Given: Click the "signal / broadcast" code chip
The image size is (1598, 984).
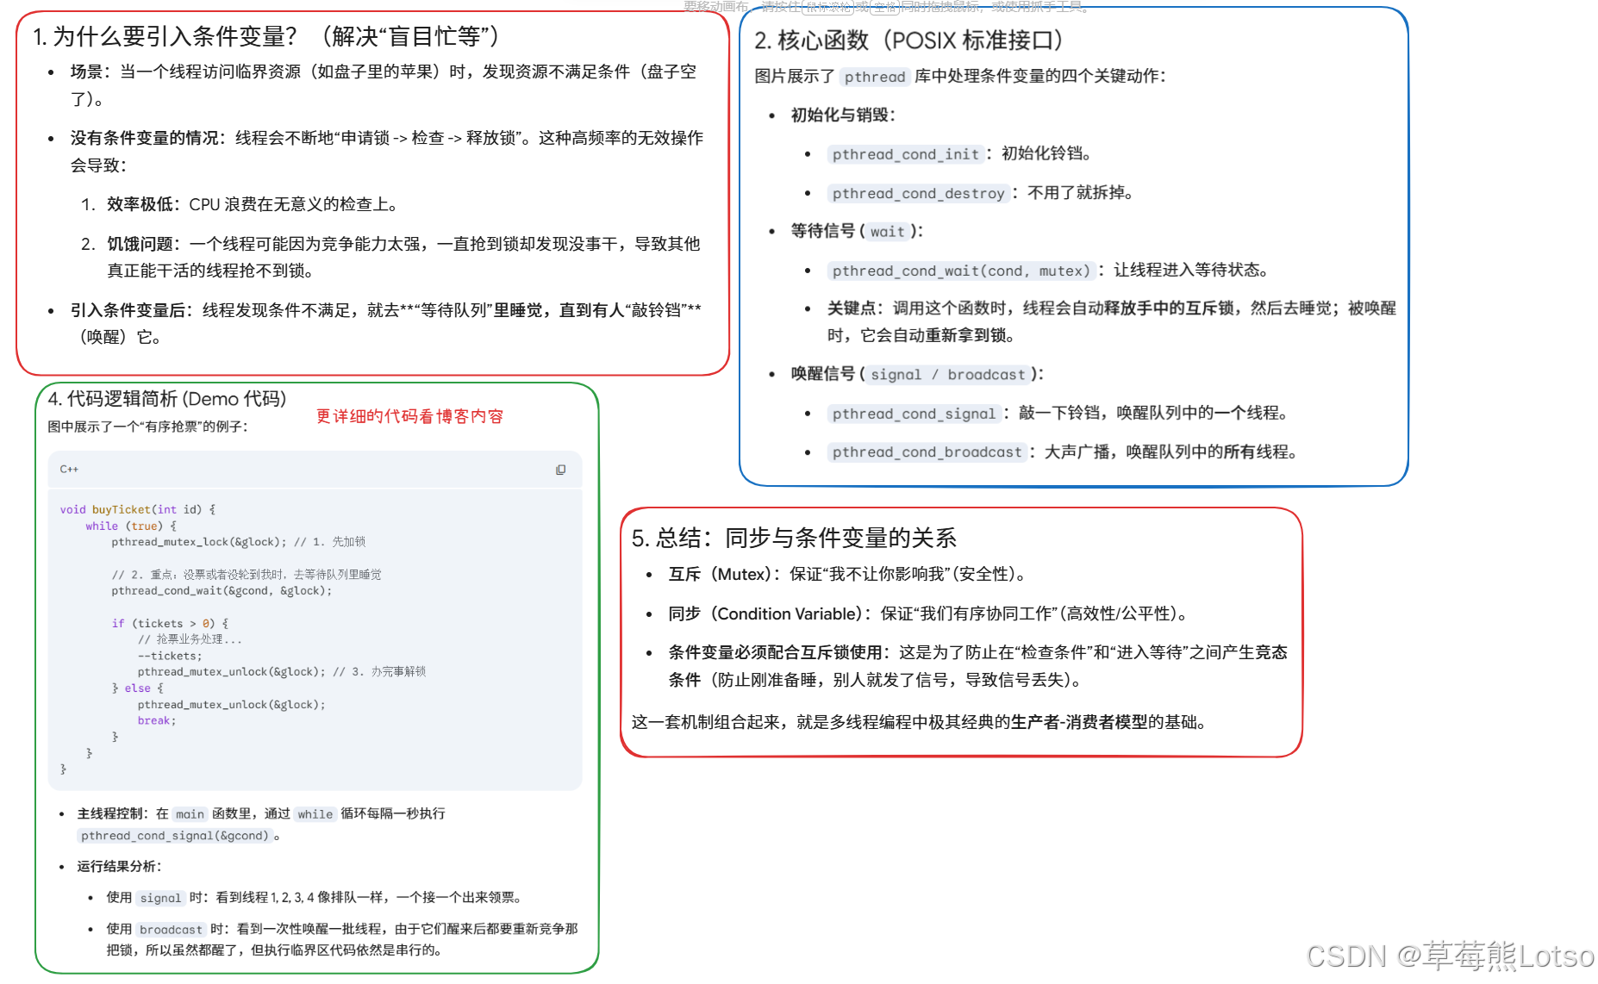Looking at the screenshot, I should pos(948,375).
